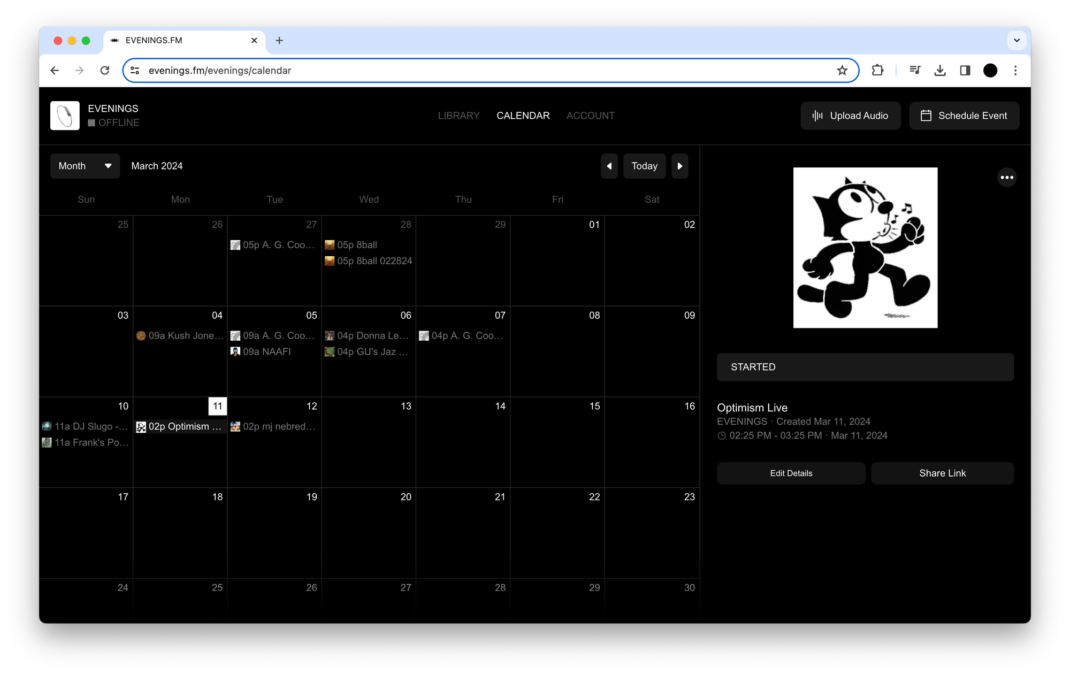Open the media controls icon

(915, 71)
